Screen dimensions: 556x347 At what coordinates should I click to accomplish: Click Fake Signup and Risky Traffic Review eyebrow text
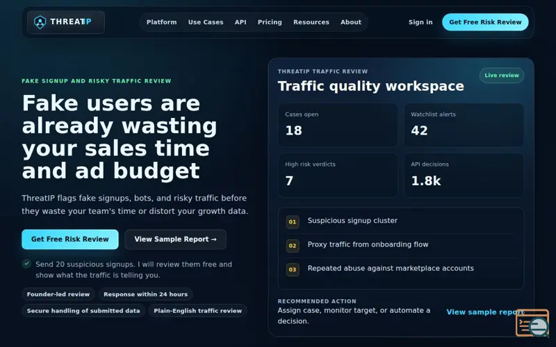97,81
